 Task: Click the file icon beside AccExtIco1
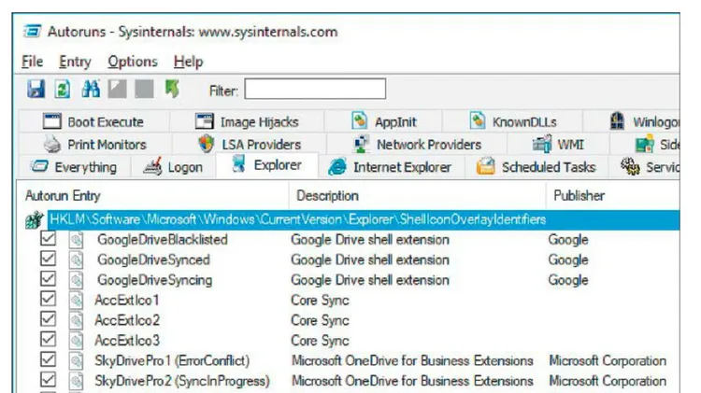click(x=76, y=300)
